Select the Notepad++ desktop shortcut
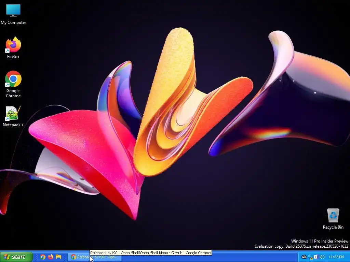The height and width of the screenshot is (262, 350). tap(13, 116)
